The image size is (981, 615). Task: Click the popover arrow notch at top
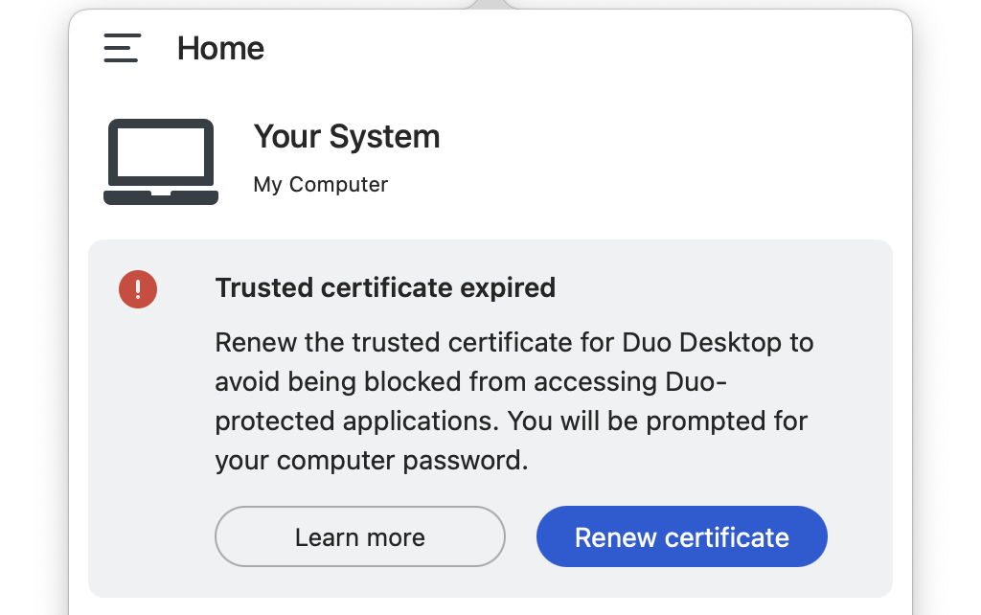(490, 4)
